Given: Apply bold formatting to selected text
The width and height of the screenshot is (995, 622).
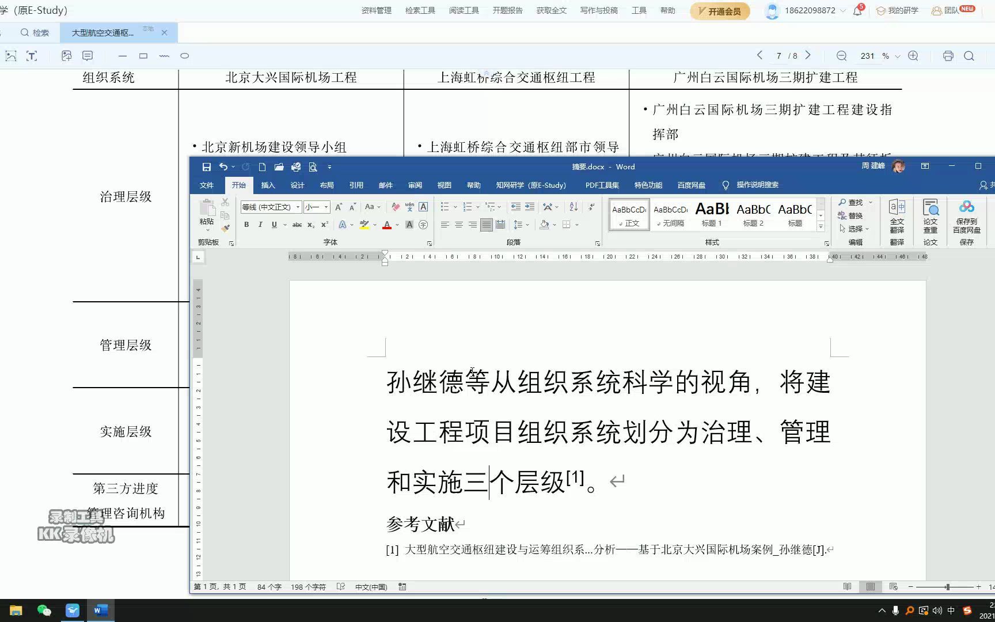Looking at the screenshot, I should (x=246, y=225).
